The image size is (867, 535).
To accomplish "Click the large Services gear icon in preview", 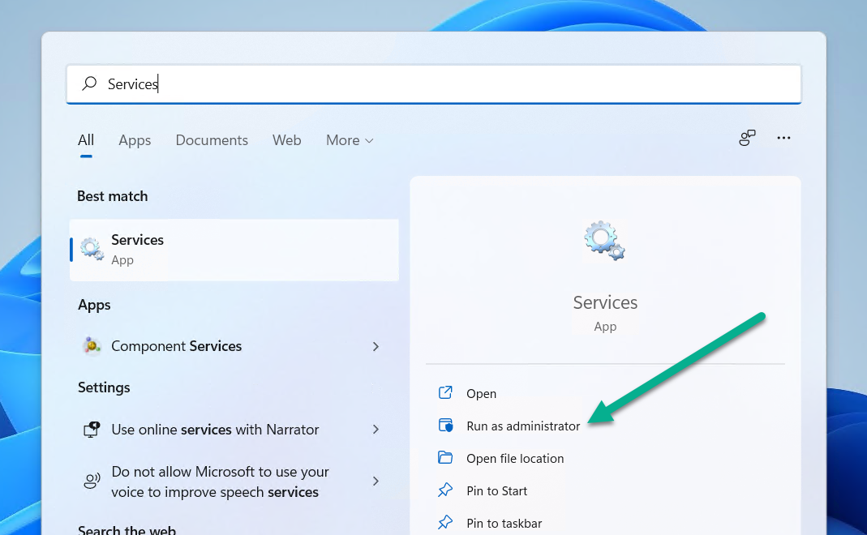I will (604, 241).
